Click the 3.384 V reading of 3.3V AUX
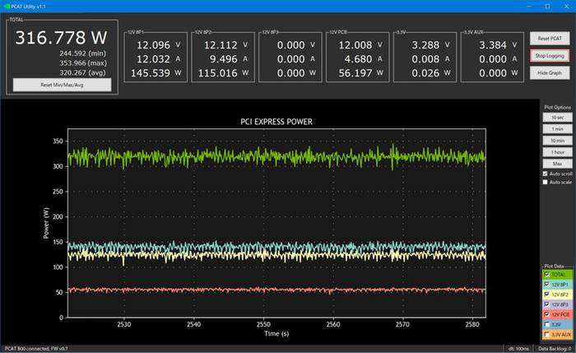This screenshot has width=576, height=353. point(498,45)
